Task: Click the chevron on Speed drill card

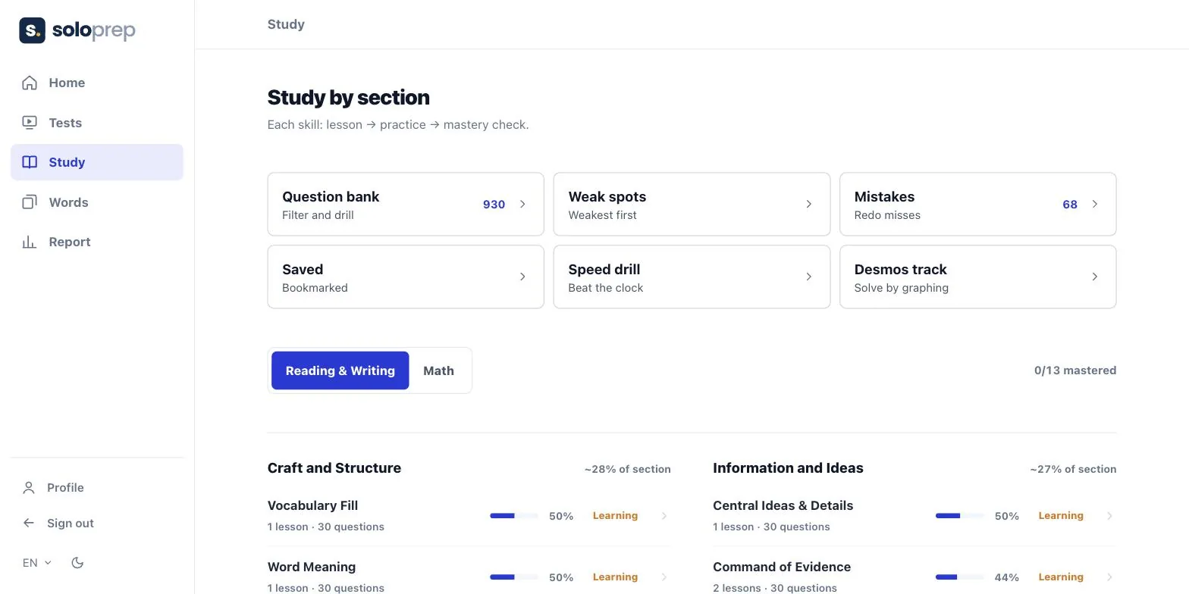Action: [x=808, y=277]
